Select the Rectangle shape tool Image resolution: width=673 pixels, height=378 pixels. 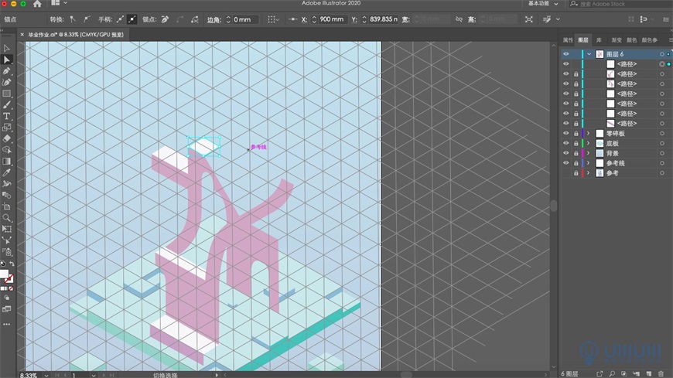point(6,94)
